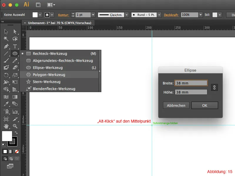Change screen mode at toolbox bottom
Image resolution: width=235 pixels, height=176 pixels.
click(x=10, y=166)
